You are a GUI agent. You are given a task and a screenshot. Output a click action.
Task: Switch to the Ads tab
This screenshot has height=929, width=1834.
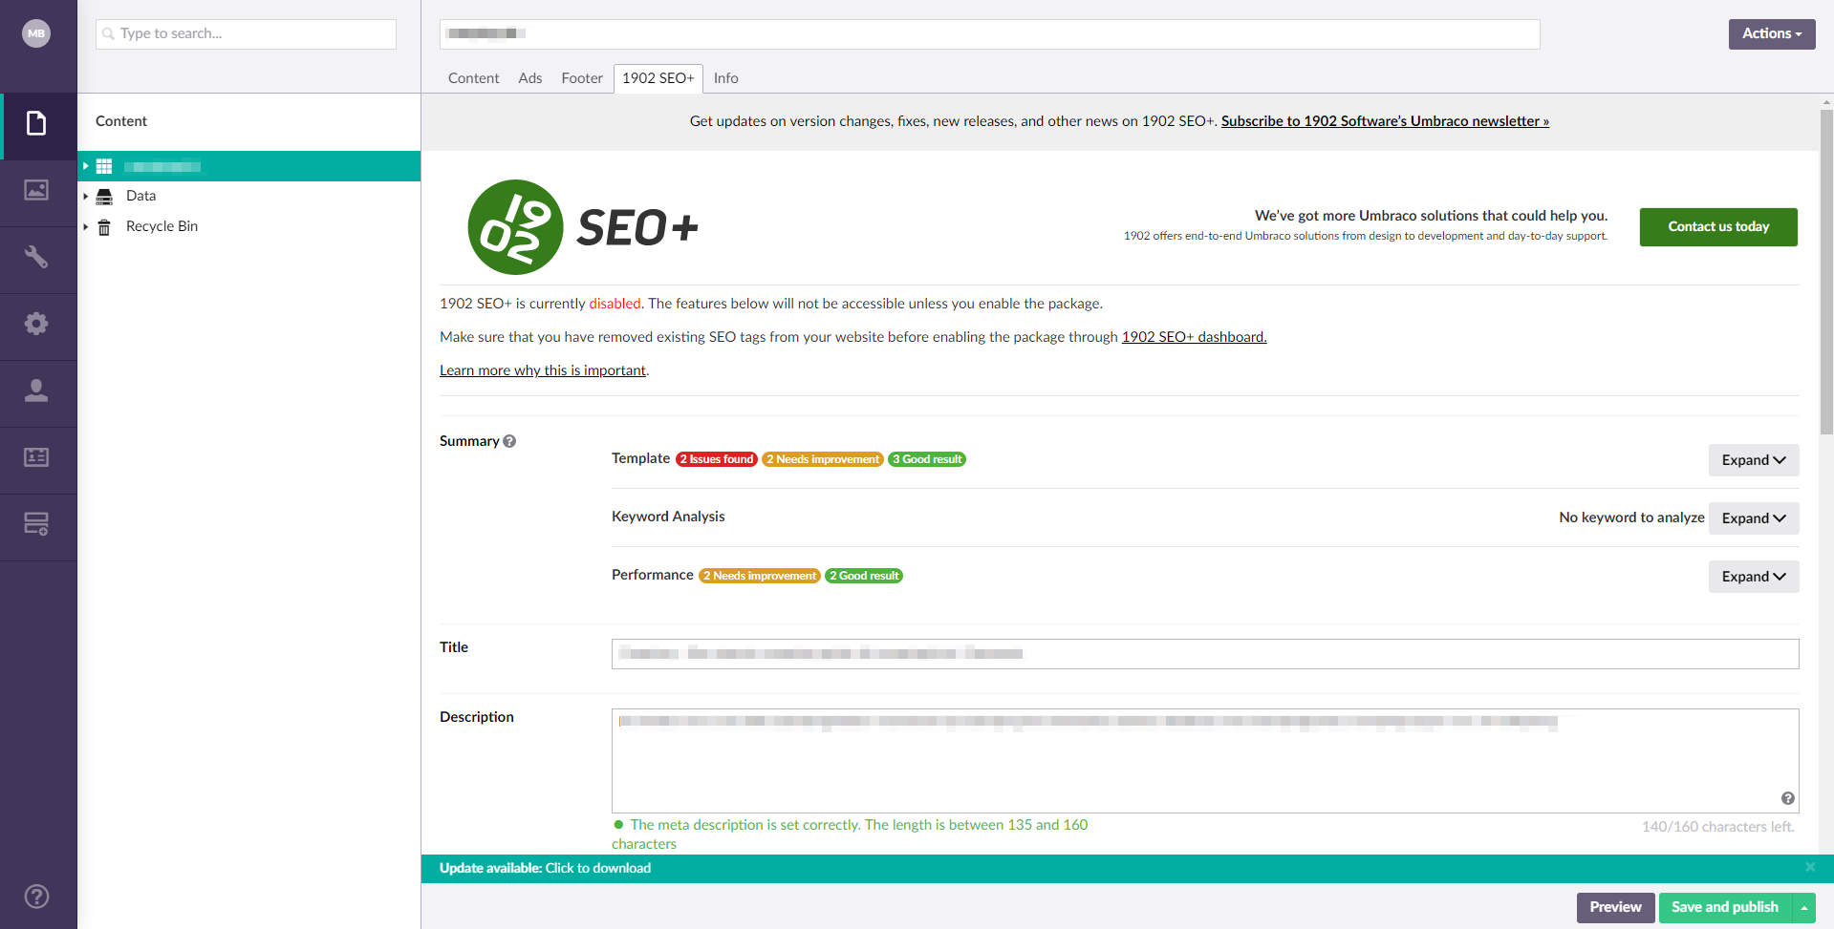pyautogui.click(x=530, y=78)
